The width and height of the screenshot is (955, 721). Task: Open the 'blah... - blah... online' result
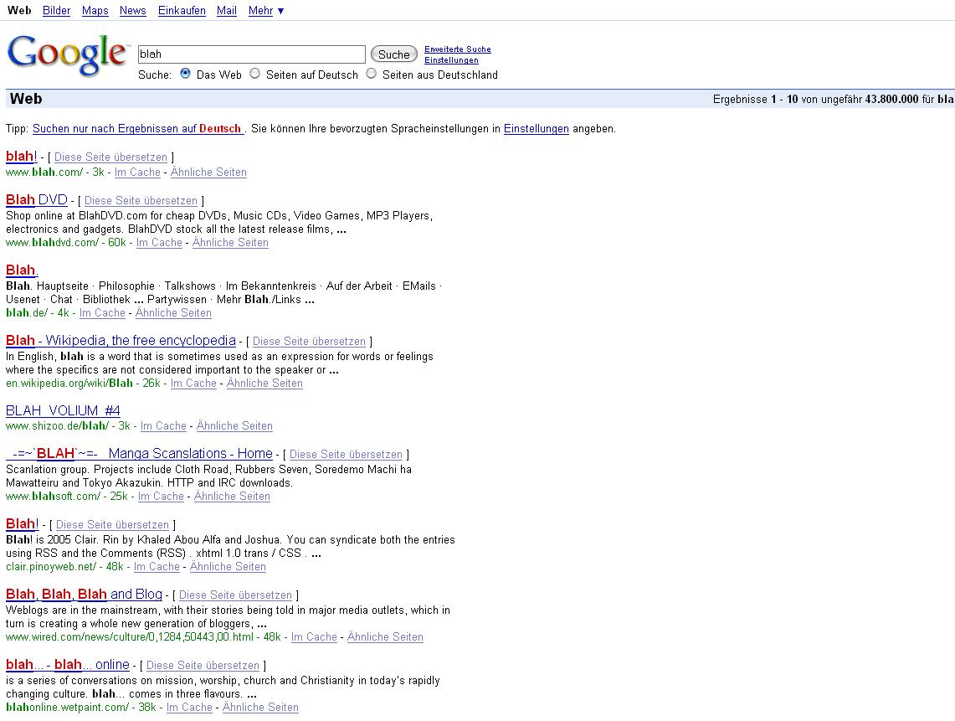tap(68, 664)
